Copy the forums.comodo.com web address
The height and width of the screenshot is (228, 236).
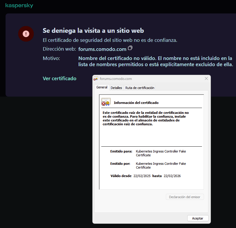[130, 48]
